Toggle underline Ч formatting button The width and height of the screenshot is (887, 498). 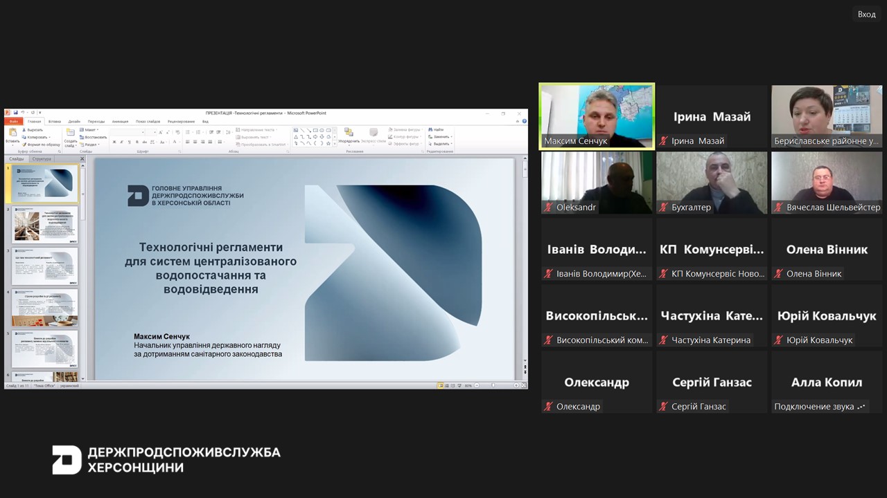(129, 142)
